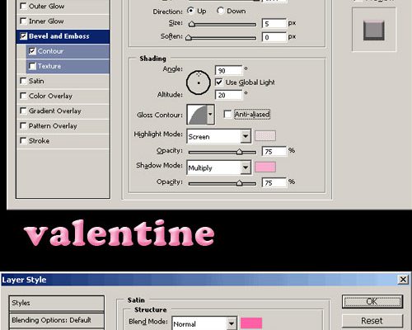Image resolution: width=412 pixels, height=330 pixels.
Task: Click the Highlight Opacity slider handle
Action: pyautogui.click(x=239, y=152)
